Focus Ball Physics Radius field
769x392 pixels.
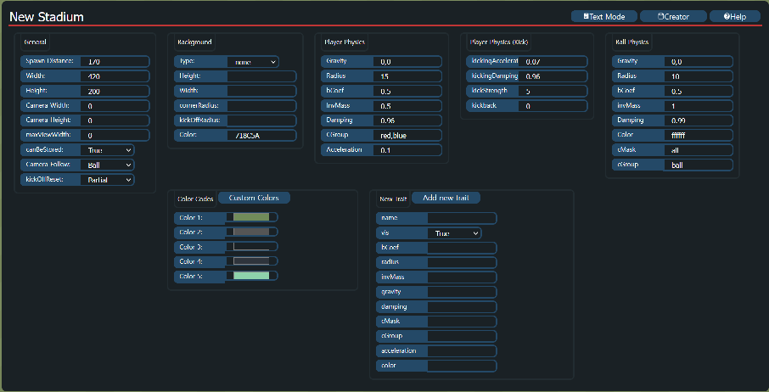(x=699, y=76)
